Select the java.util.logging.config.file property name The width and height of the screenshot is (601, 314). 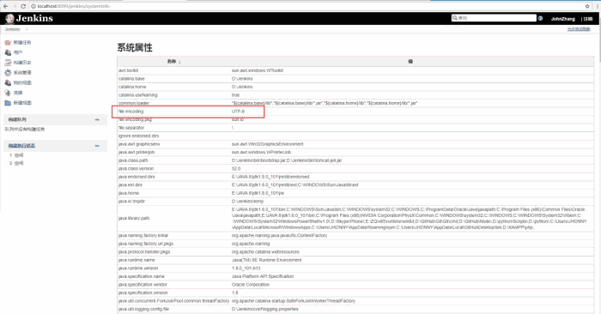pyautogui.click(x=143, y=309)
